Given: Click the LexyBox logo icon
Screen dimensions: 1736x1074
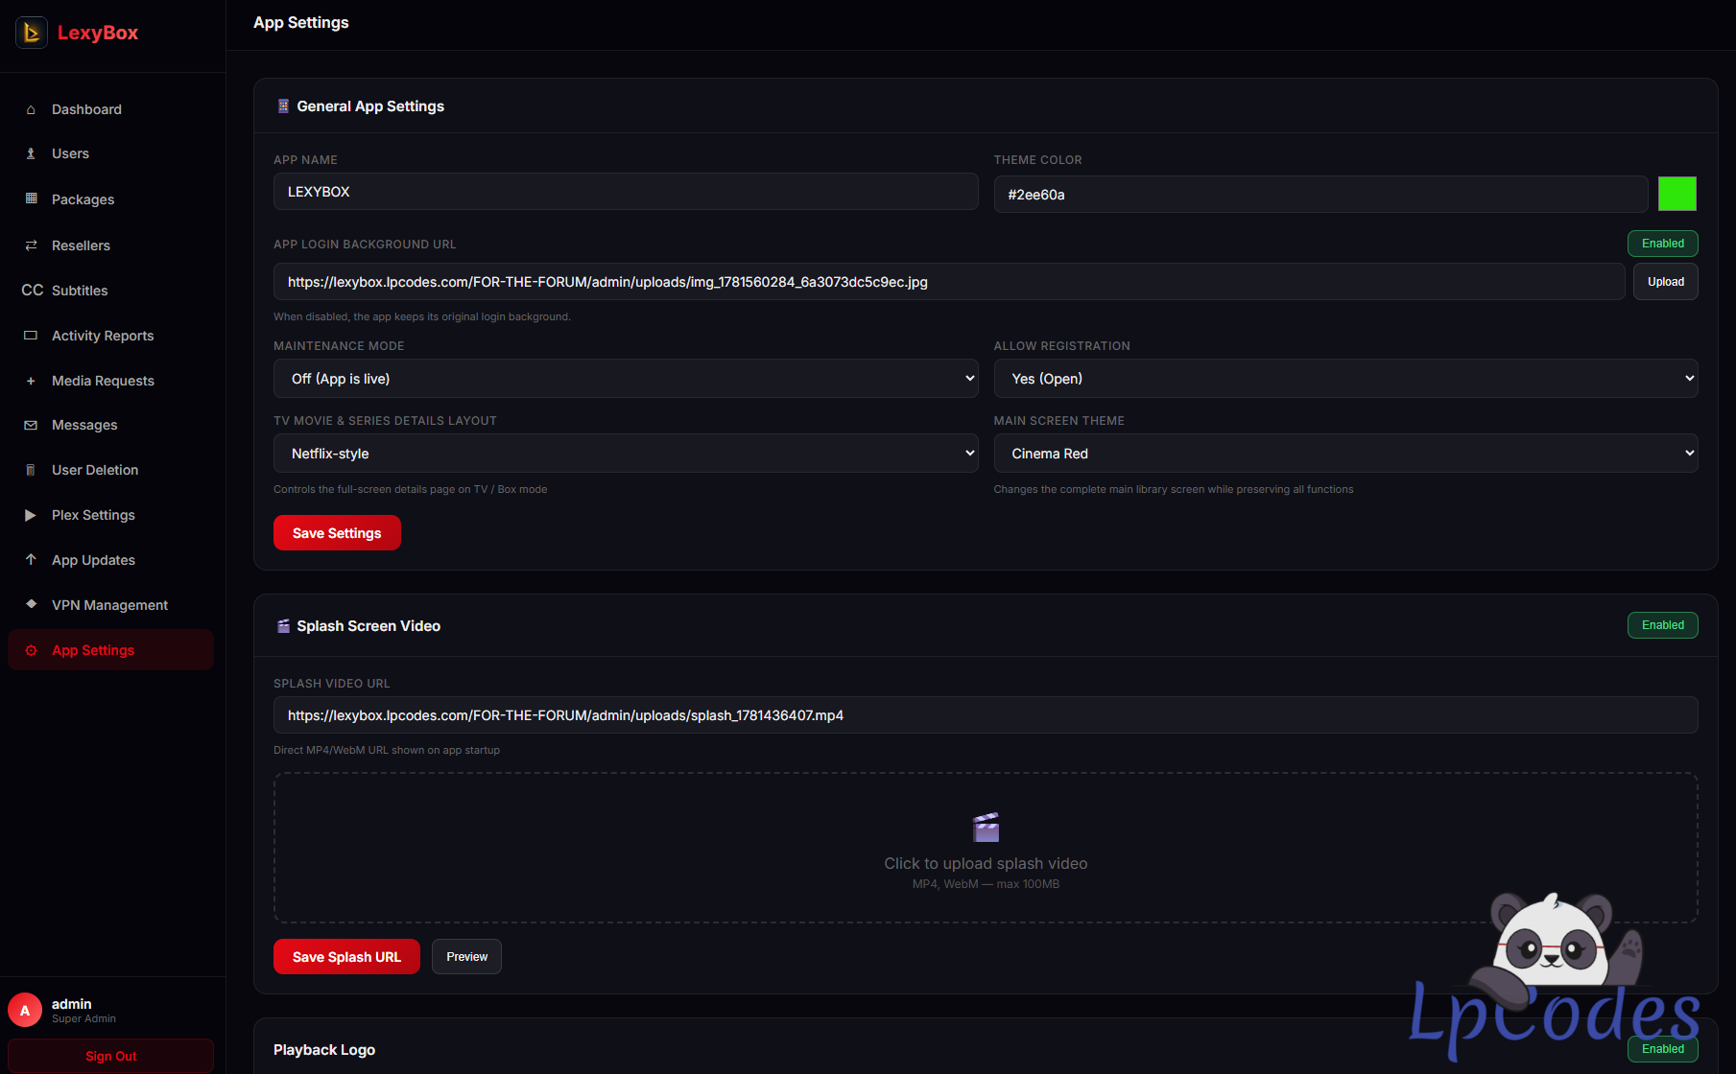Looking at the screenshot, I should click(32, 33).
